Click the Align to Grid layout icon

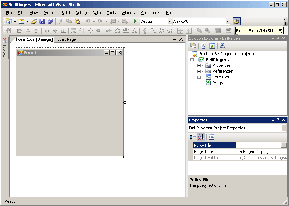pos(9,30)
